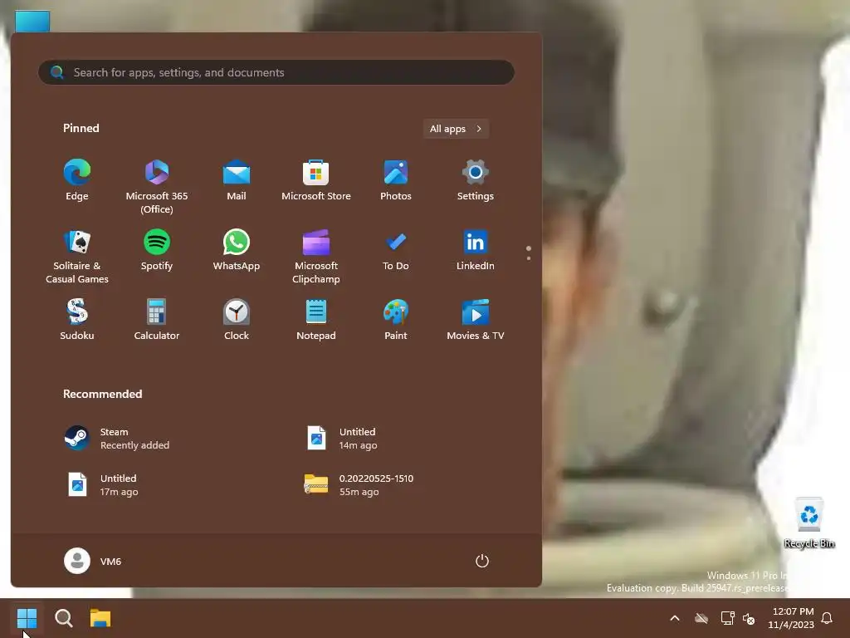Launch the Photos app

point(396,180)
